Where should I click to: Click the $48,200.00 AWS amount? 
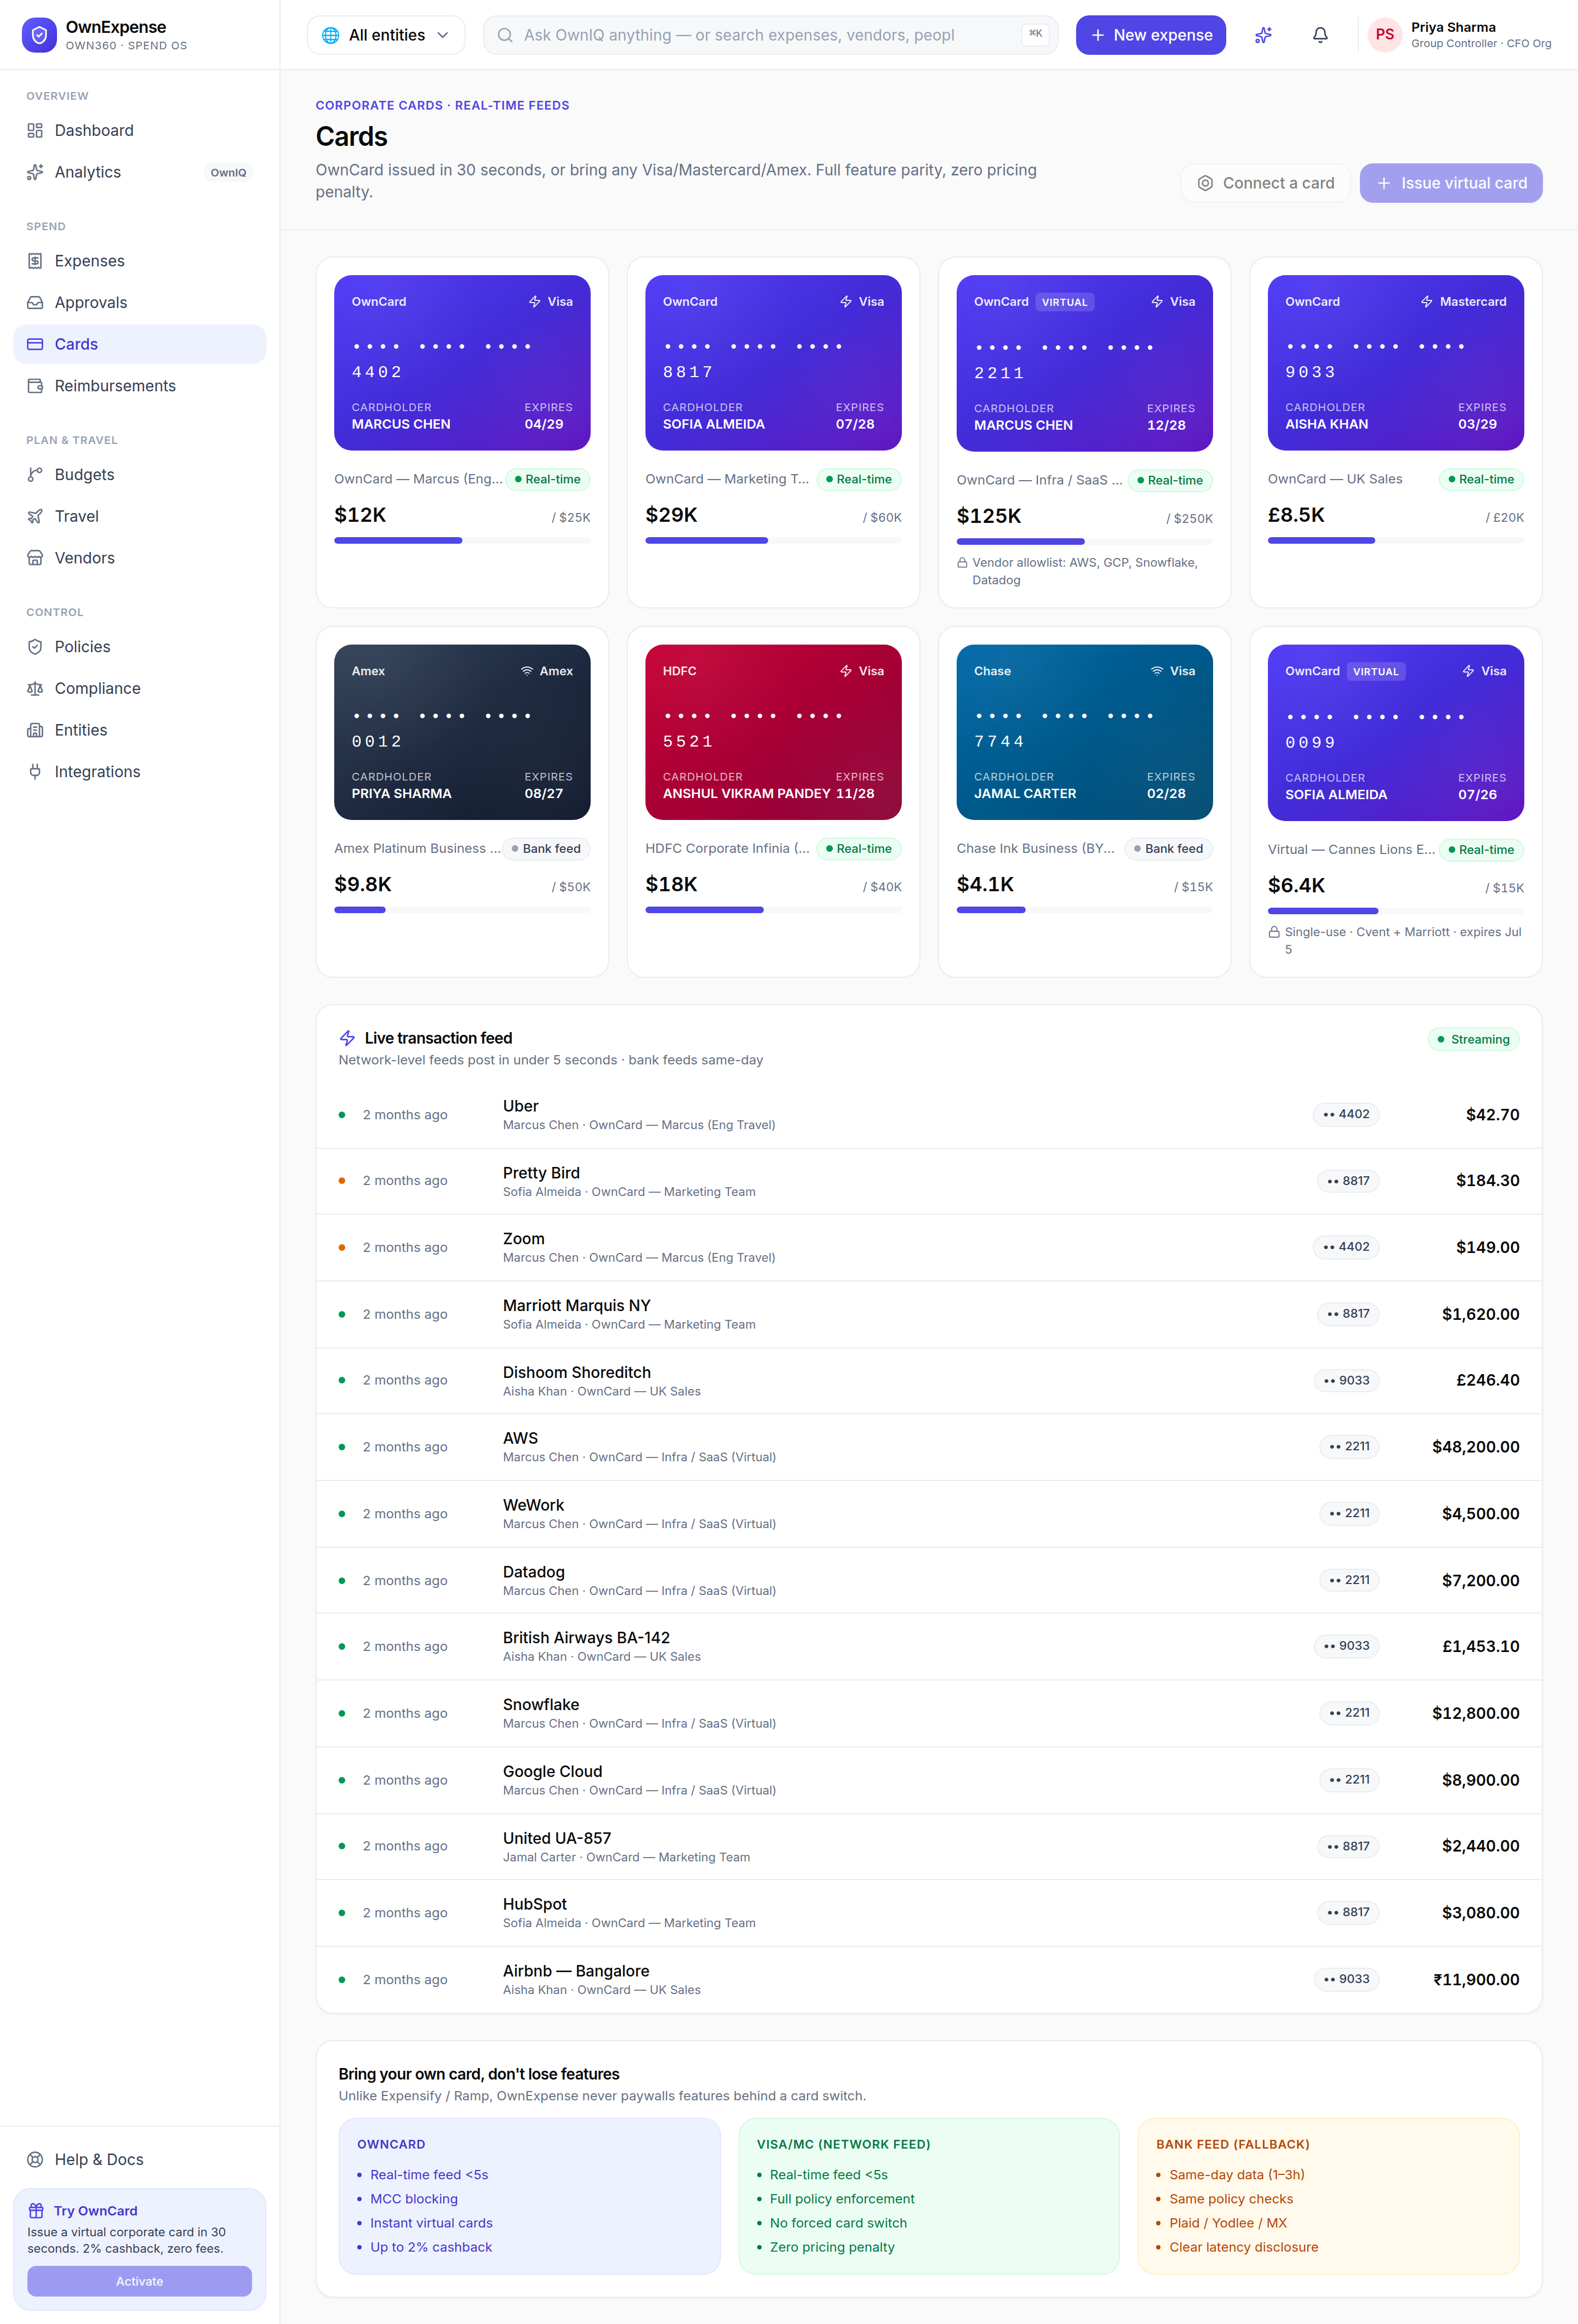(x=1475, y=1447)
